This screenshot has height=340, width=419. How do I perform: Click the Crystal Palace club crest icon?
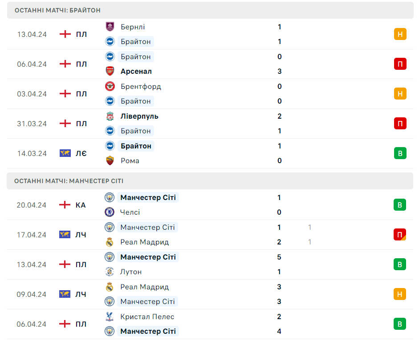tap(110, 316)
